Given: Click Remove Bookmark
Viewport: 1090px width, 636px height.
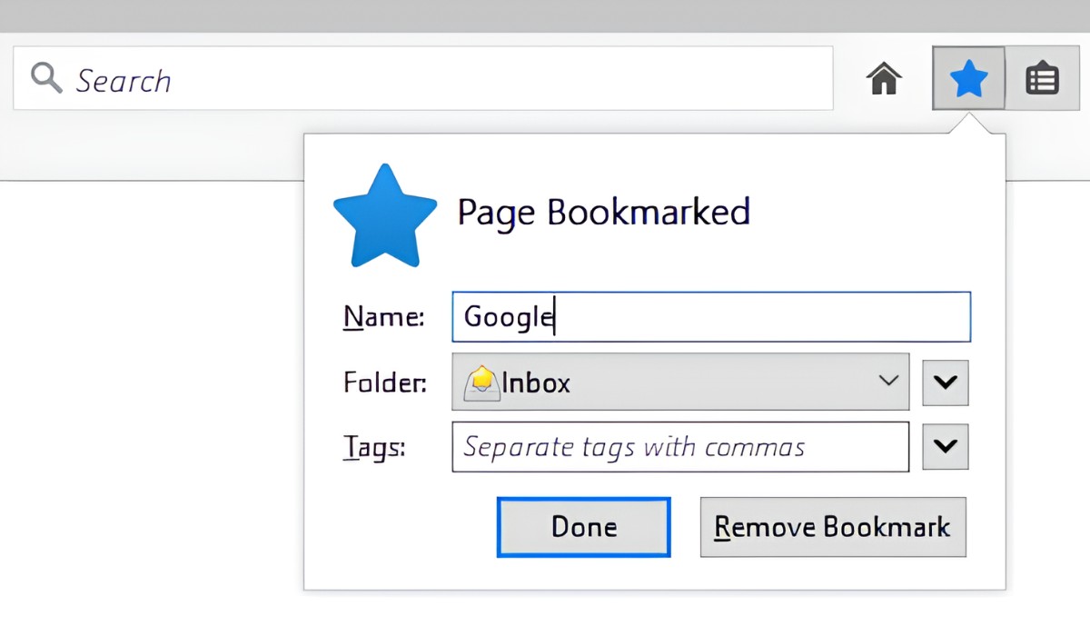Looking at the screenshot, I should click(832, 527).
